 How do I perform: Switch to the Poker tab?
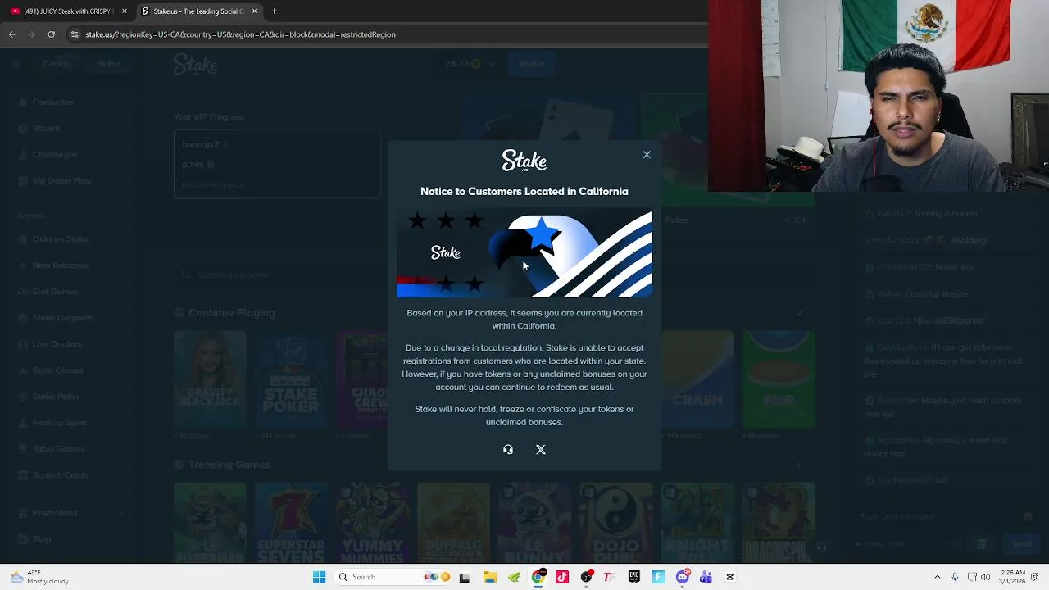point(108,64)
